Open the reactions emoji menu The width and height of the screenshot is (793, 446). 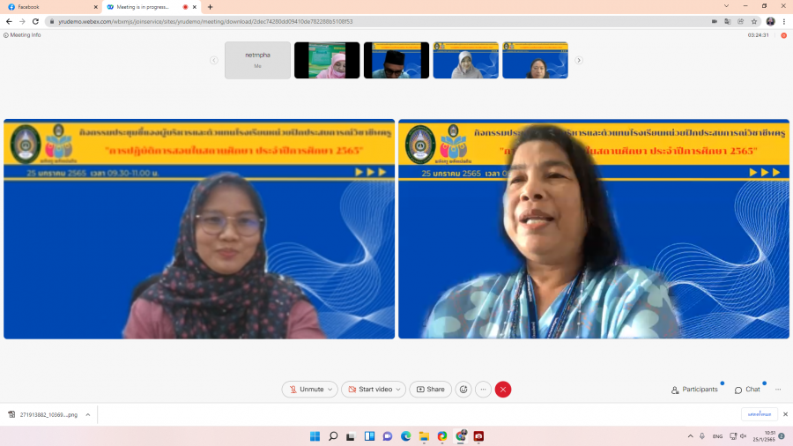(463, 390)
